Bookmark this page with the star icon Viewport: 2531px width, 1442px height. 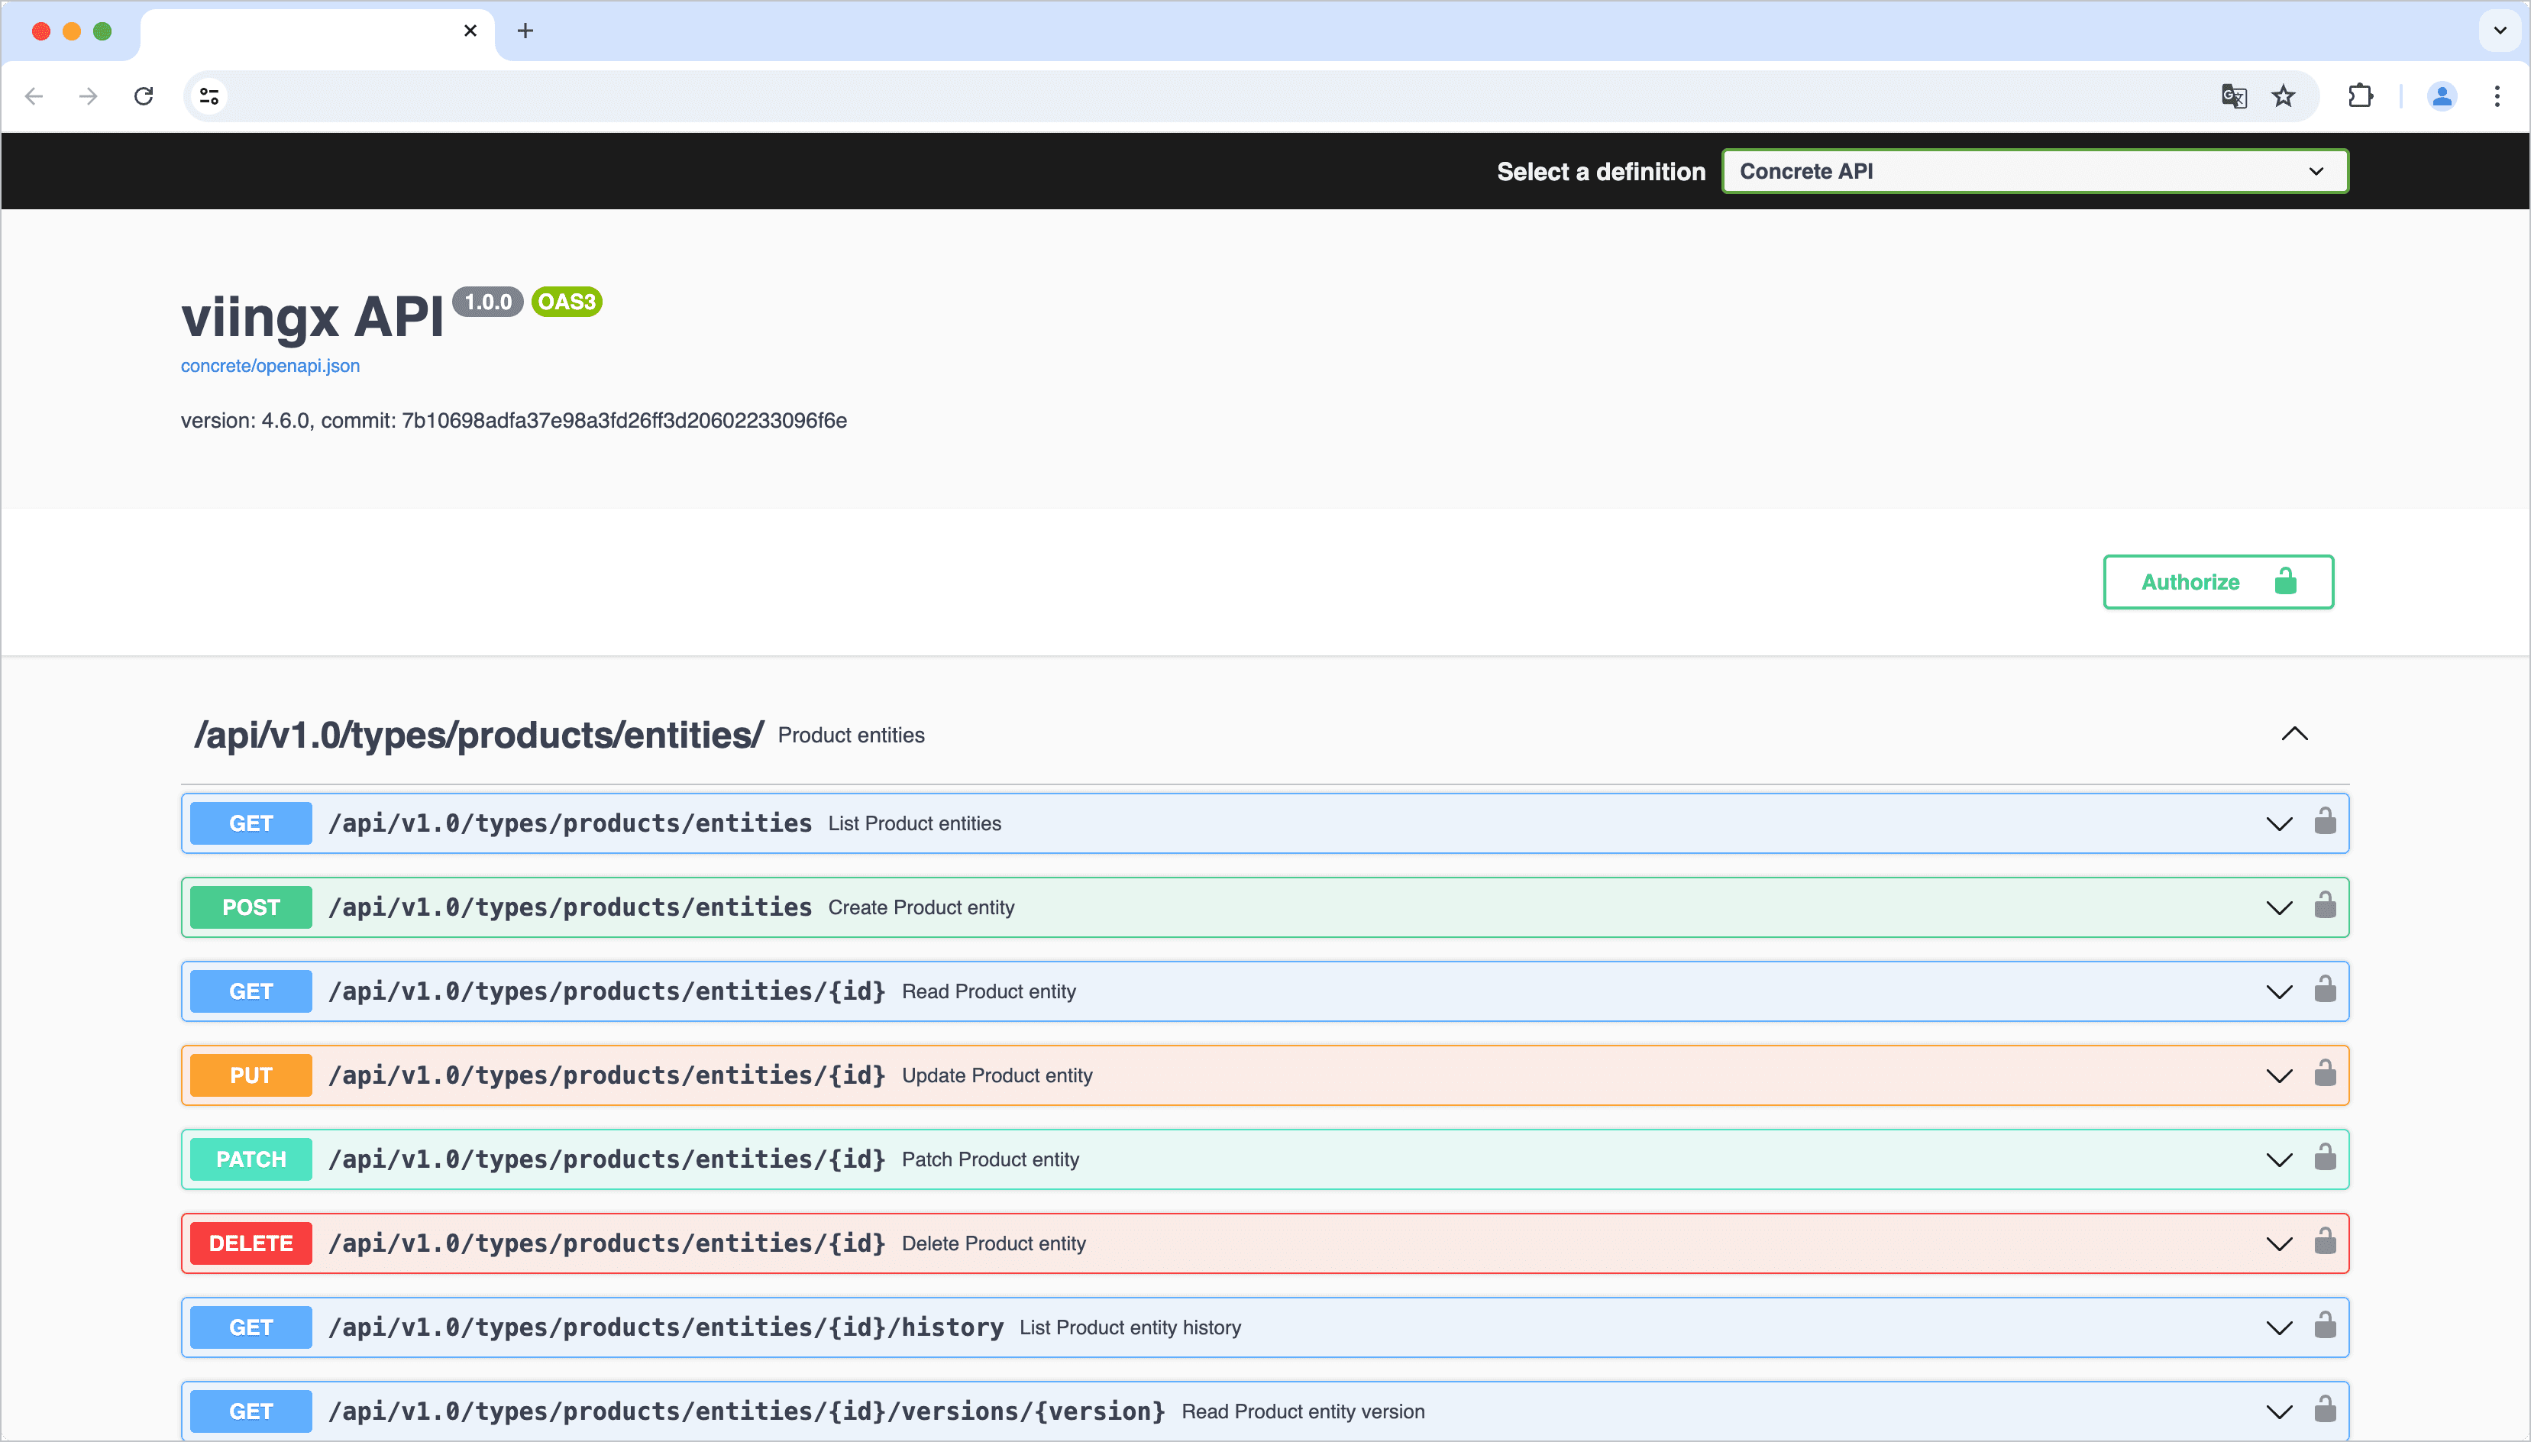click(x=2284, y=96)
